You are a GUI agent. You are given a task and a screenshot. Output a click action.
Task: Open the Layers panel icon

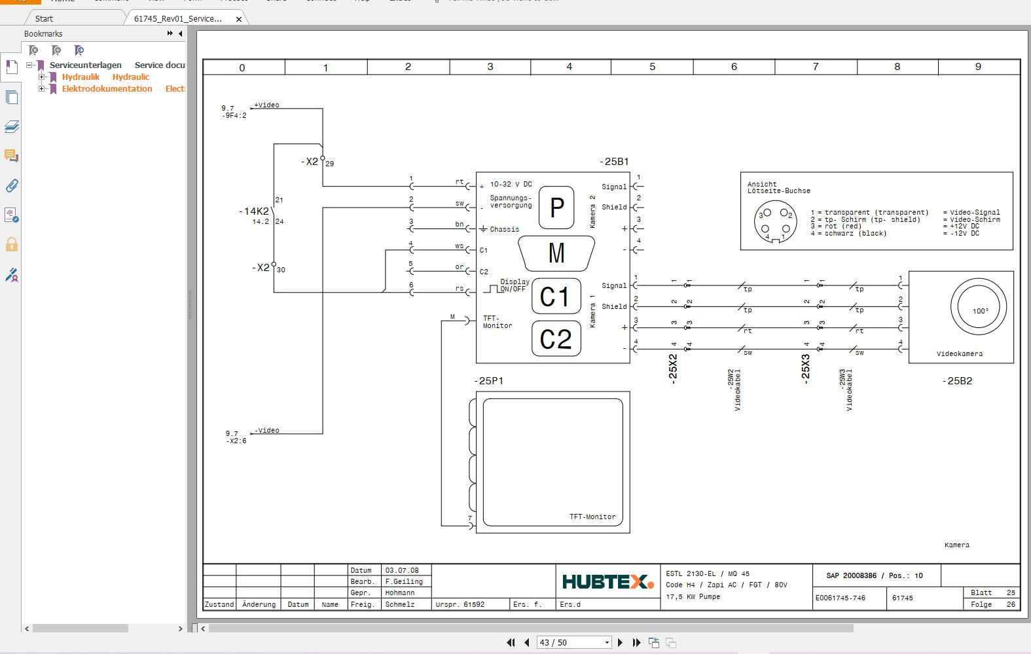click(x=11, y=127)
